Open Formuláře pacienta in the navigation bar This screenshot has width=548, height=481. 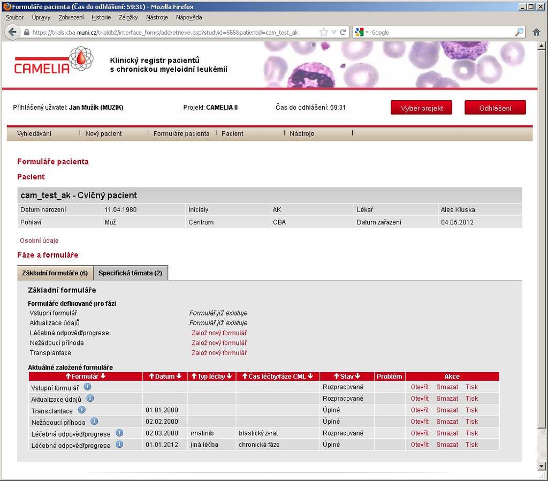click(x=181, y=133)
